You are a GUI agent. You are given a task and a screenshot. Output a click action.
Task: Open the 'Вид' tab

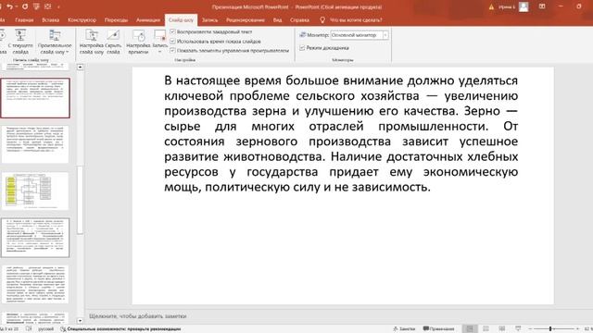(x=277, y=19)
